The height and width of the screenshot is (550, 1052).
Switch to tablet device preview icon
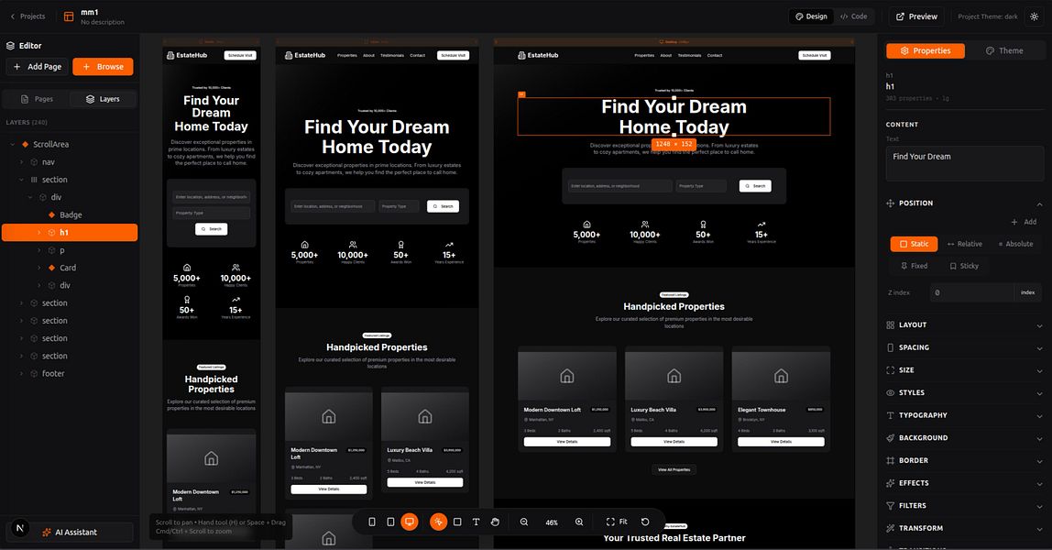390,522
